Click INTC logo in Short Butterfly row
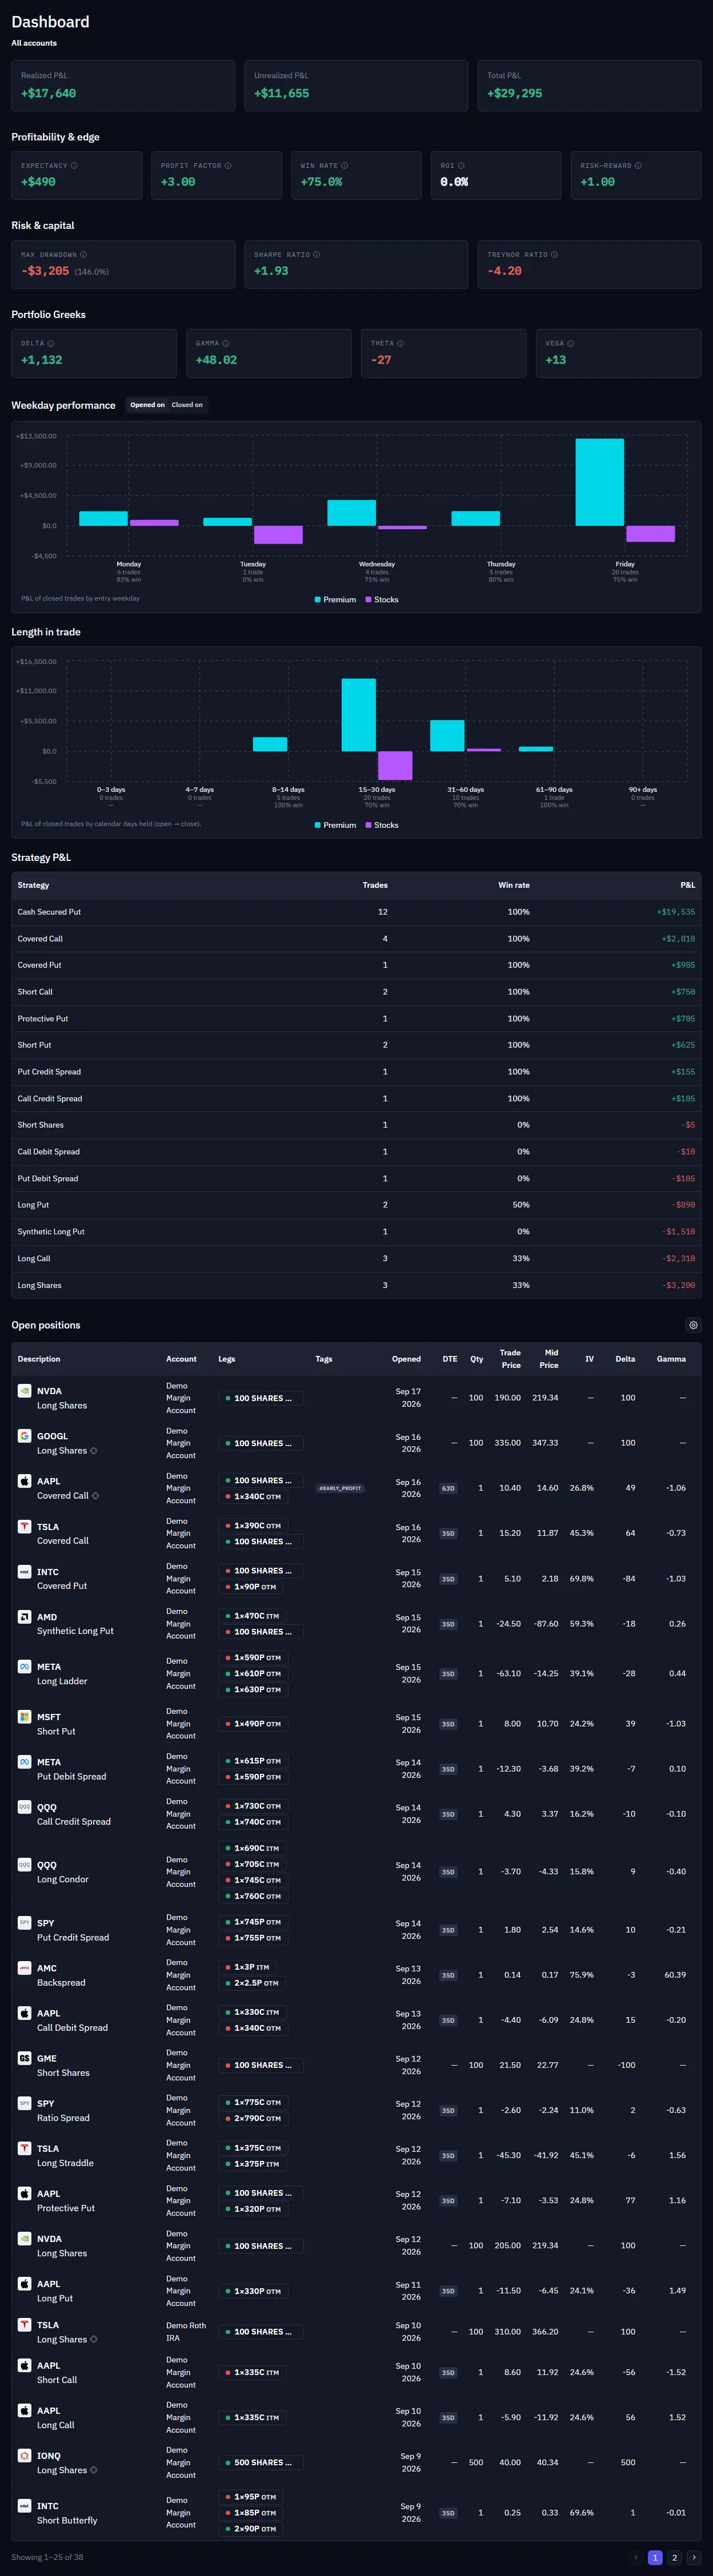The image size is (713, 2576). 25,2505
